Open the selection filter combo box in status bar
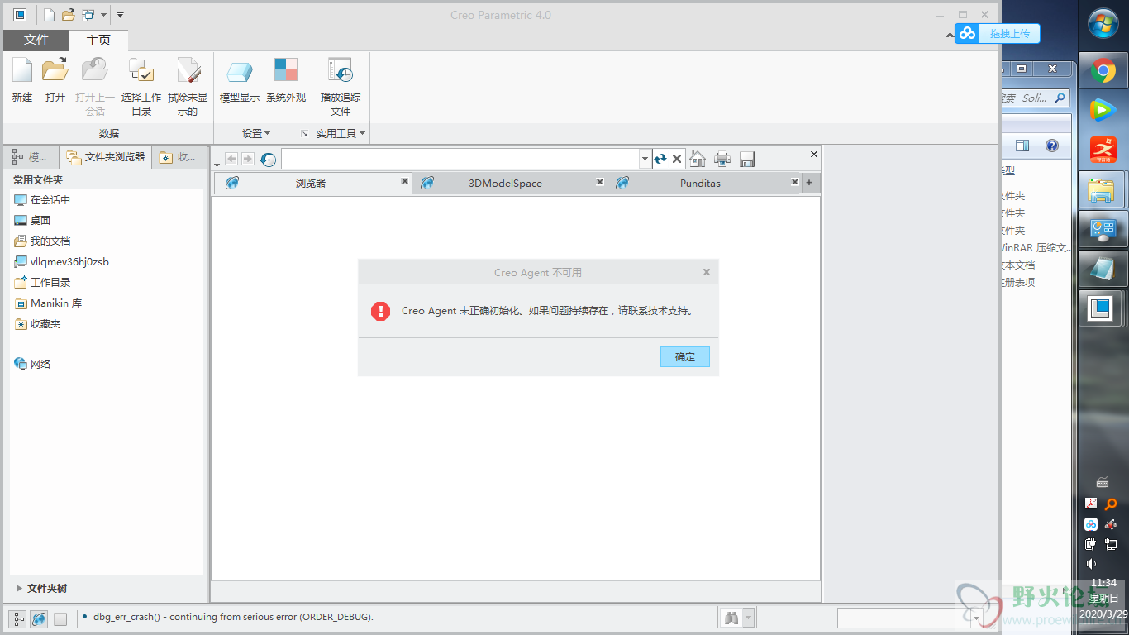This screenshot has height=635, width=1129. click(909, 618)
